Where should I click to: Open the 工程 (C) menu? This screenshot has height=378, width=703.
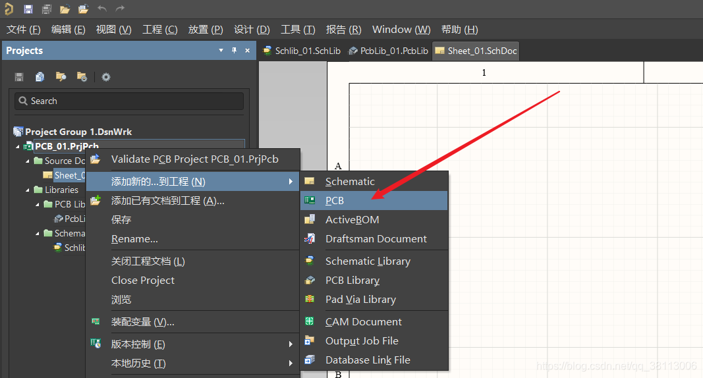point(159,30)
